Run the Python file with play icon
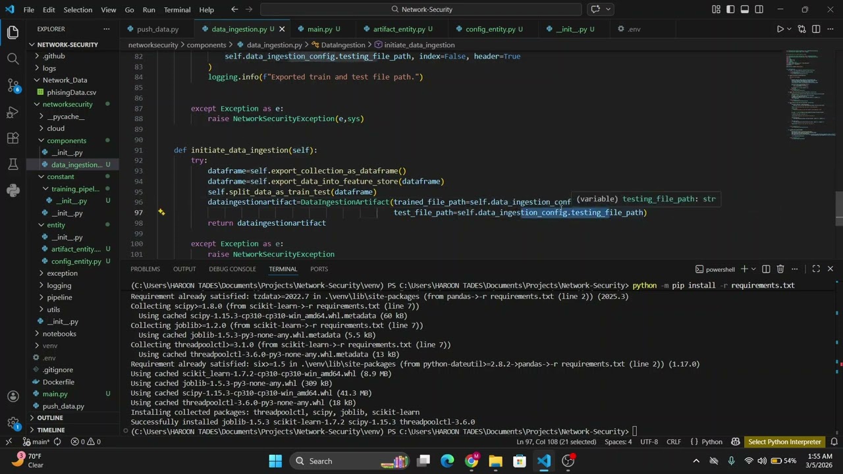 [x=780, y=29]
